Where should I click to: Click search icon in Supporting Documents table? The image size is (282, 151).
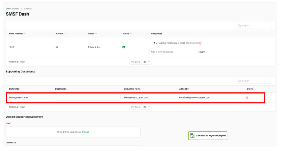point(240,81)
